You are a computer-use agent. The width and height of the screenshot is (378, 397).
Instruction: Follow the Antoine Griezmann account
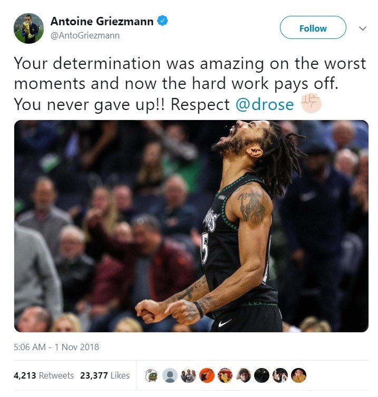point(313,27)
